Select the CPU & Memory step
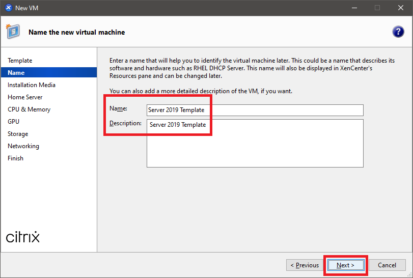Image resolution: width=413 pixels, height=278 pixels. tap(29, 109)
